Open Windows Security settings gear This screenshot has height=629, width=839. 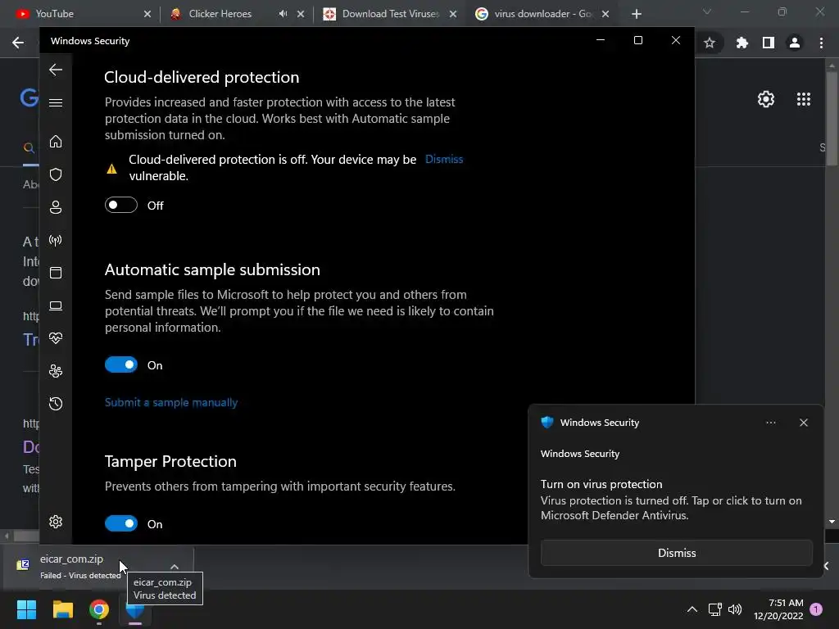[x=56, y=522]
